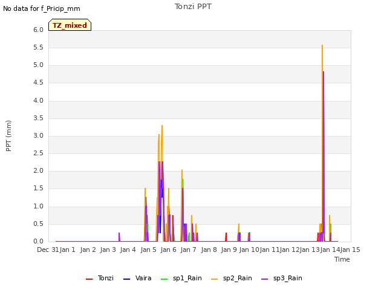Click the Tonzi PPT chart title
The height and width of the screenshot is (290, 387).
point(193,7)
